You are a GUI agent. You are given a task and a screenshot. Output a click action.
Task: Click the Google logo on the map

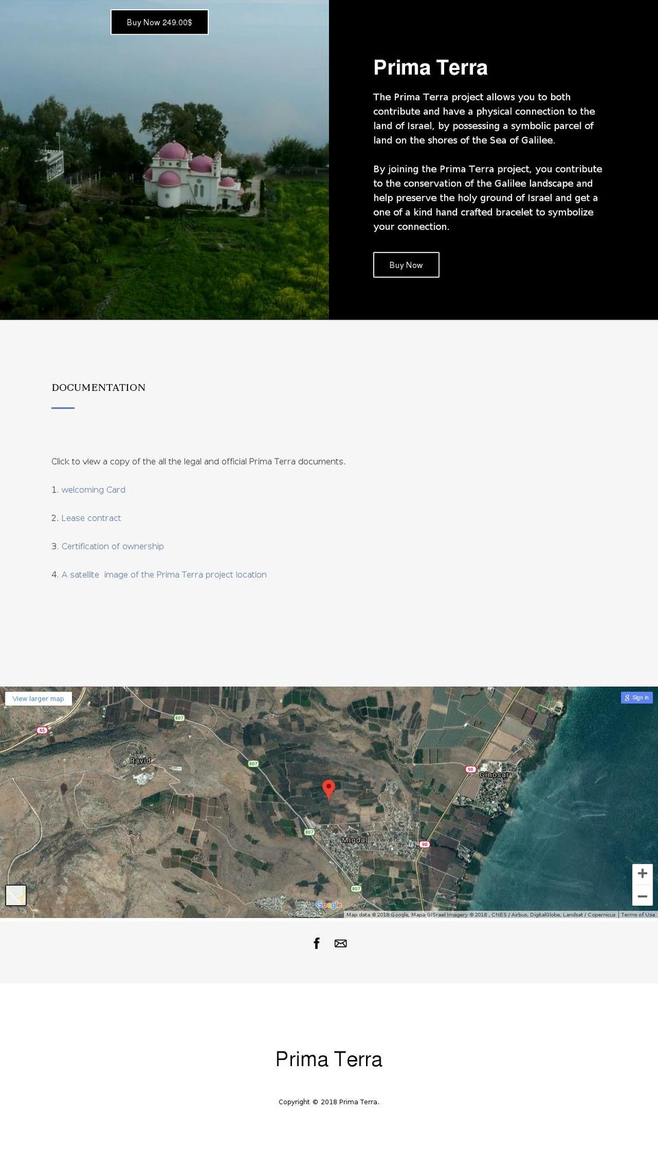click(328, 905)
